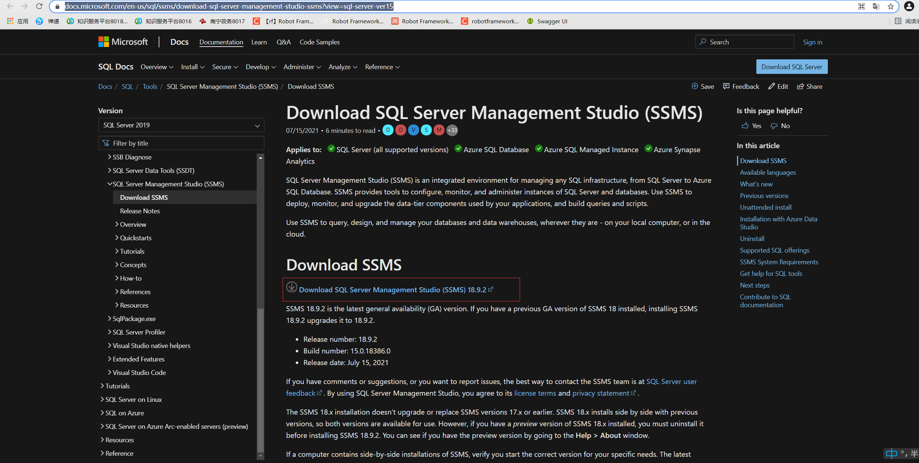Click the bookmark star in the address bar
The height and width of the screenshot is (463, 919).
click(x=890, y=6)
